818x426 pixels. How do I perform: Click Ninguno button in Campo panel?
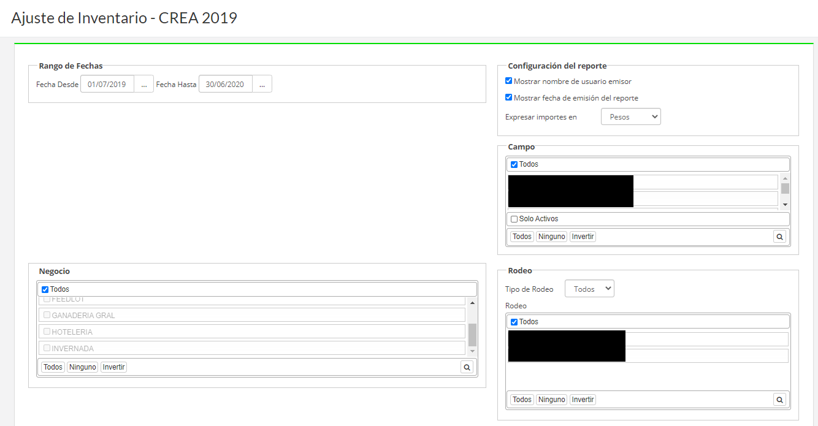[551, 237]
